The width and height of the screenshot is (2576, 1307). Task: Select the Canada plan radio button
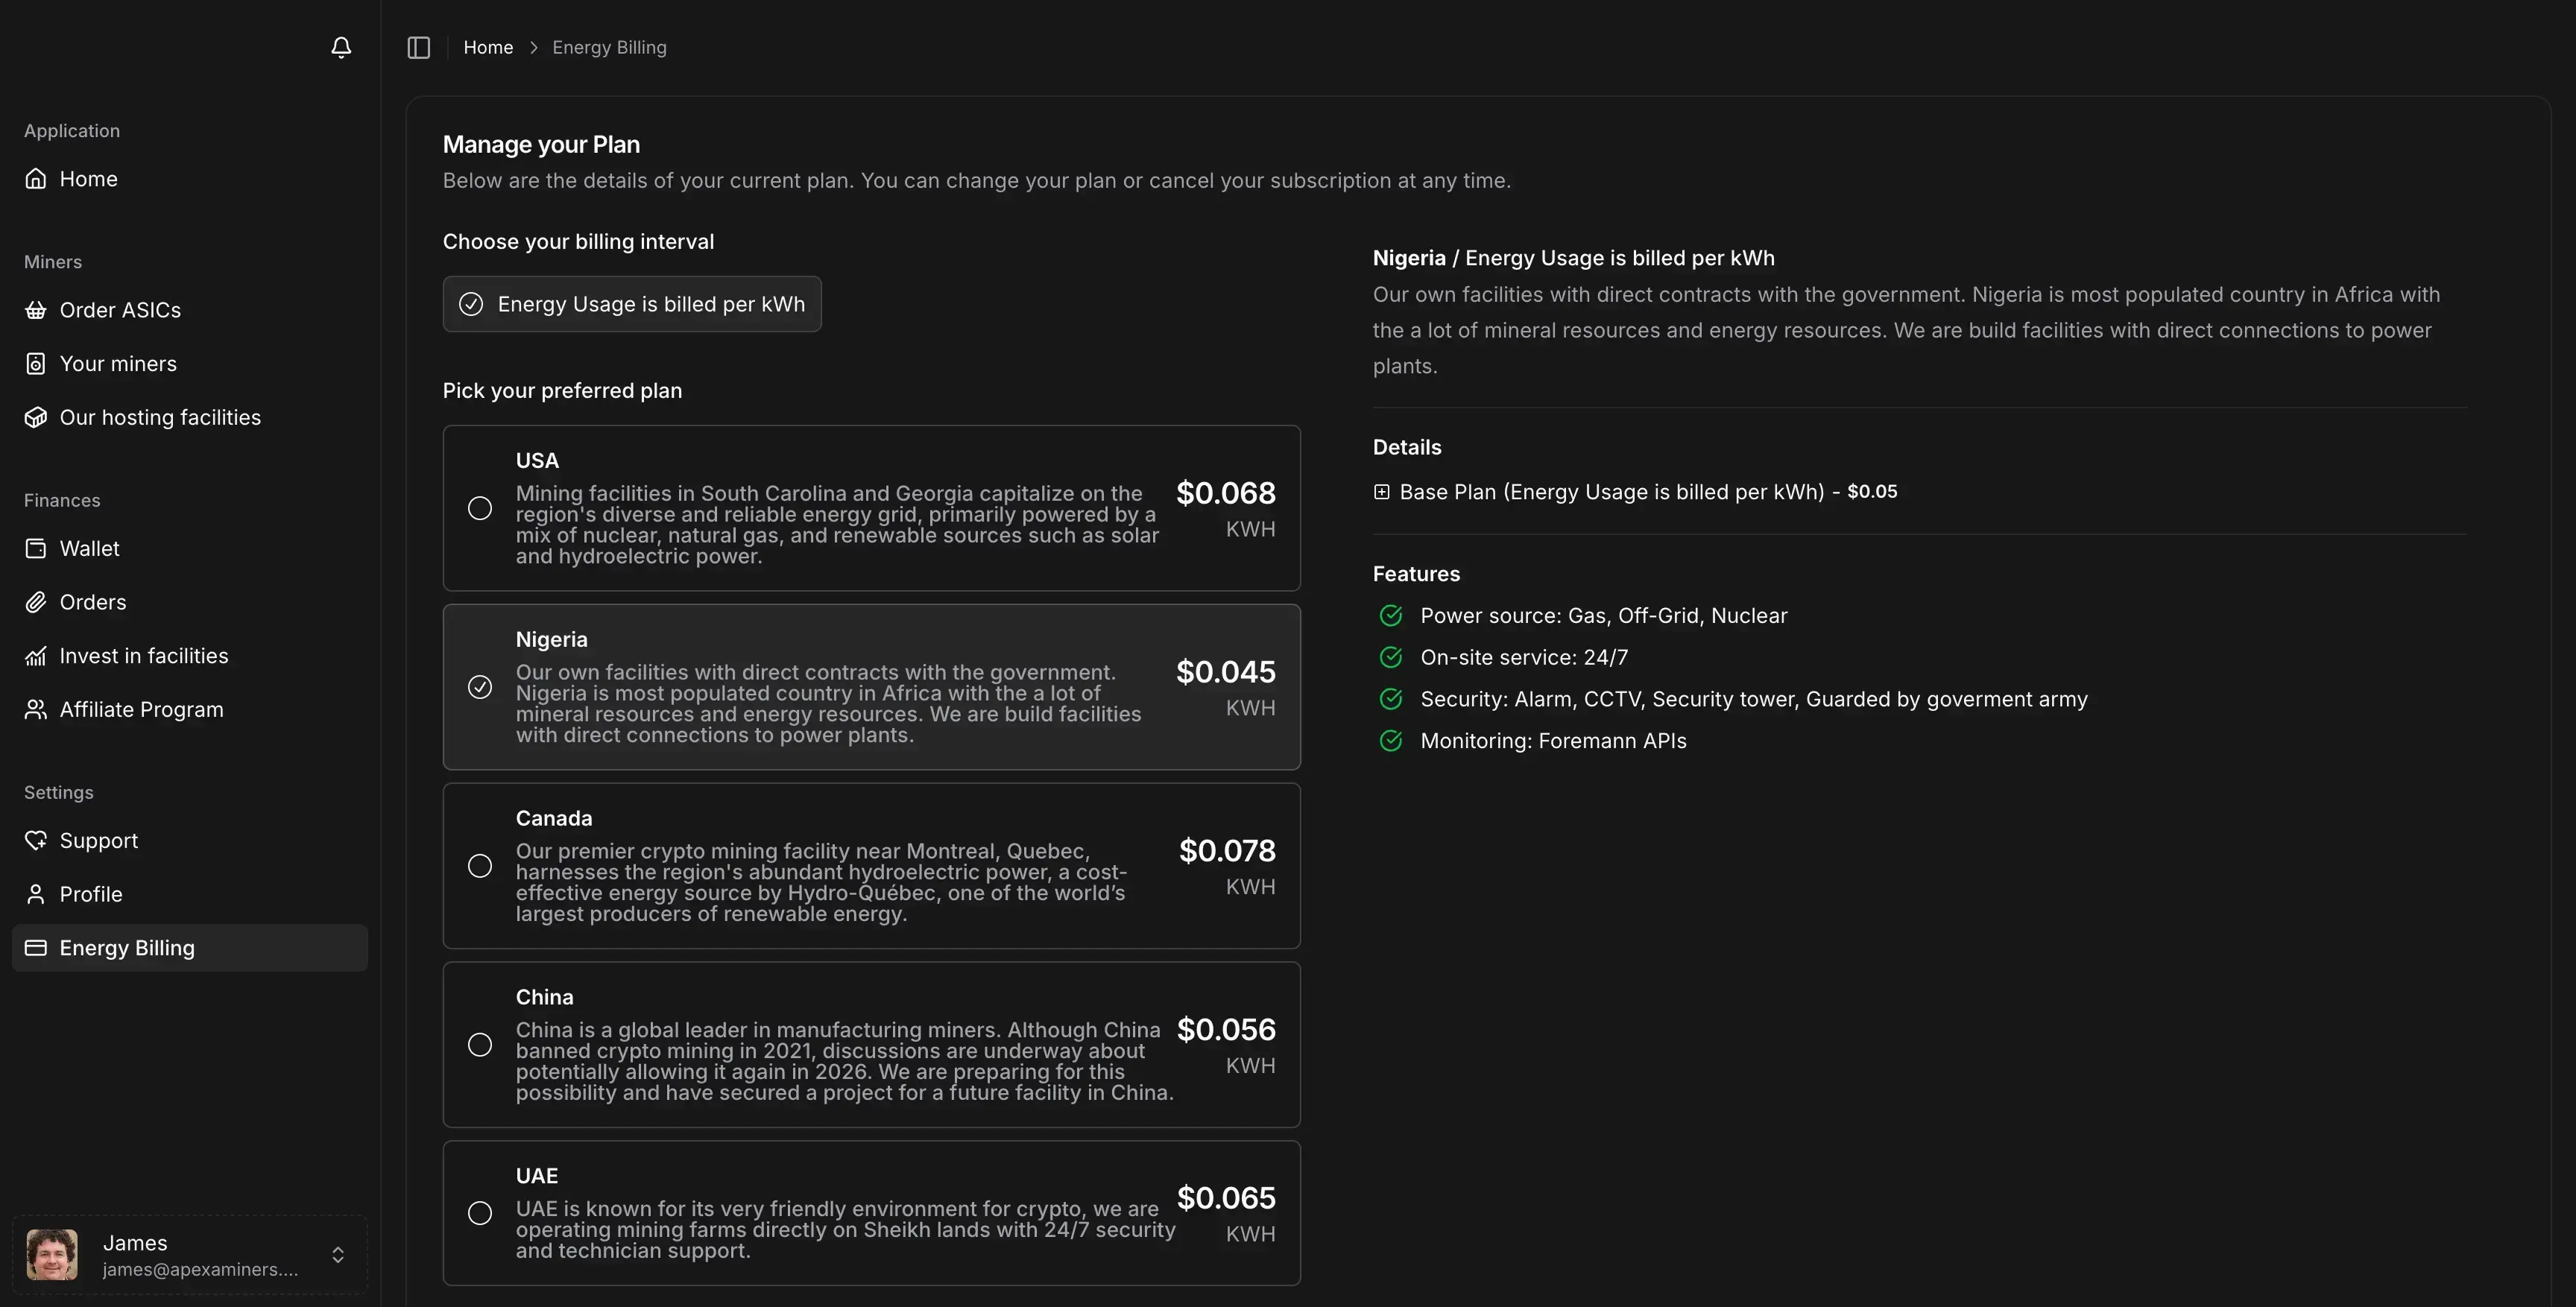480,866
